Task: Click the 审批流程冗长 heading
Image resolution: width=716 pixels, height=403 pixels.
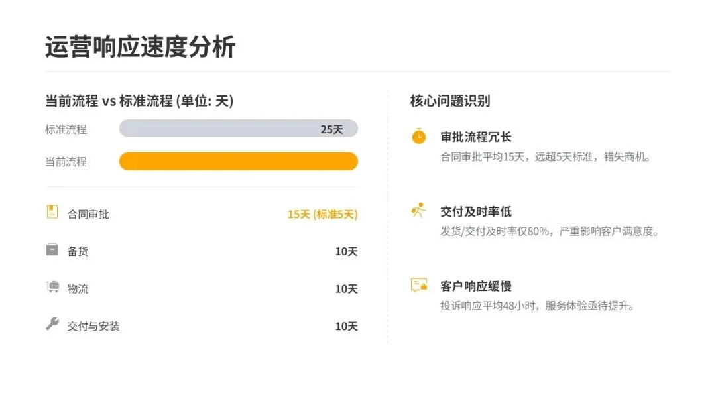Action: (x=476, y=137)
